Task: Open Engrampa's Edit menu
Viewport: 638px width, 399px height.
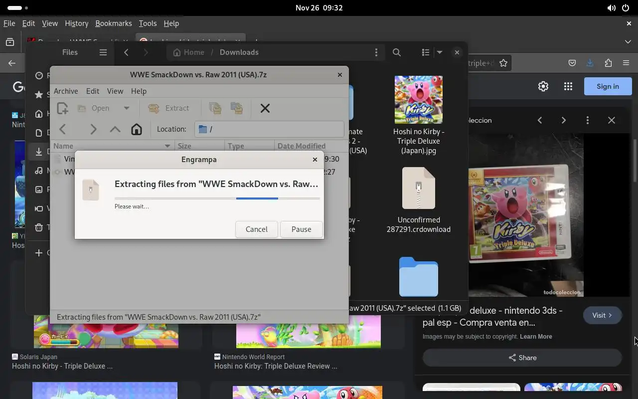Action: pos(93,91)
